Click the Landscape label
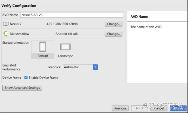This screenshot has height=113, width=188. click(66, 56)
